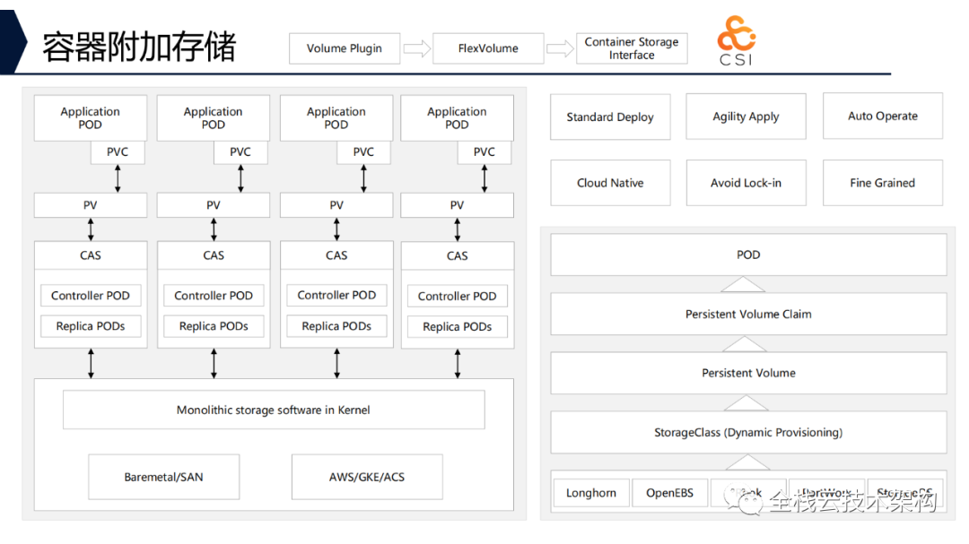Select the OpenEBS storage box
969x544 pixels.
(x=669, y=492)
